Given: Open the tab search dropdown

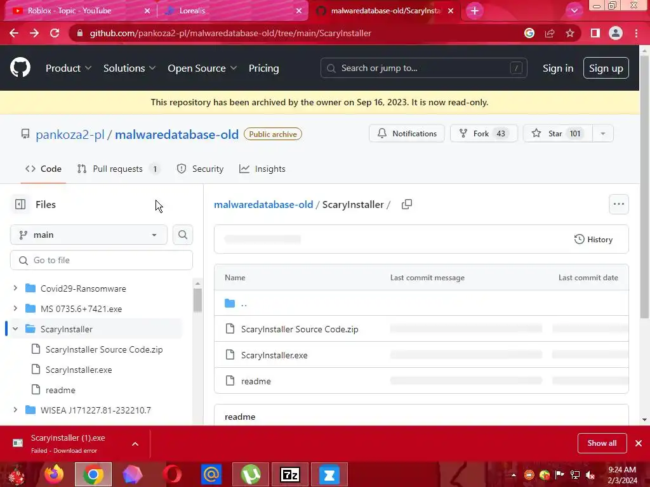Looking at the screenshot, I should point(574,11).
